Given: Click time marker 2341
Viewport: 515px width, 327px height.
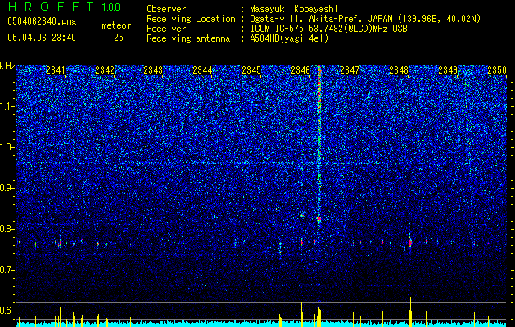Looking at the screenshot, I should 56,70.
